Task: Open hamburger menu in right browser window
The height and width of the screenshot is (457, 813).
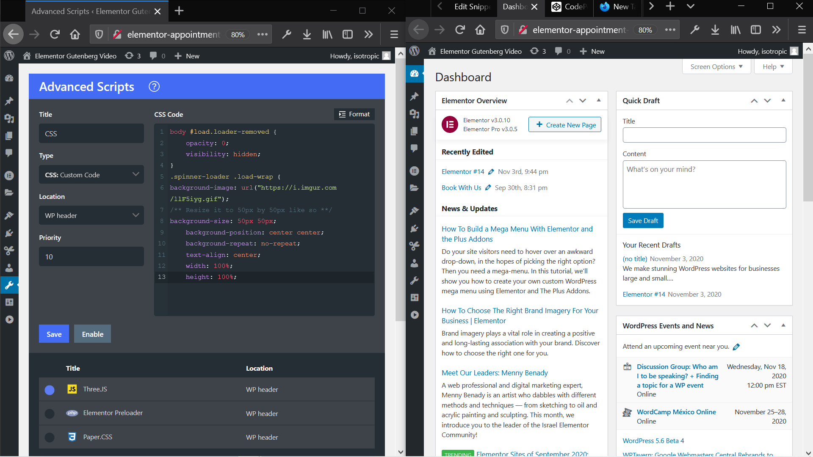Action: (x=802, y=30)
